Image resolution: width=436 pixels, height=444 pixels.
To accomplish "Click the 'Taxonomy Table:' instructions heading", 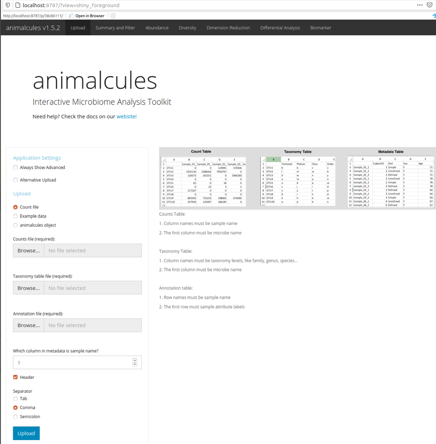I will 176,251.
